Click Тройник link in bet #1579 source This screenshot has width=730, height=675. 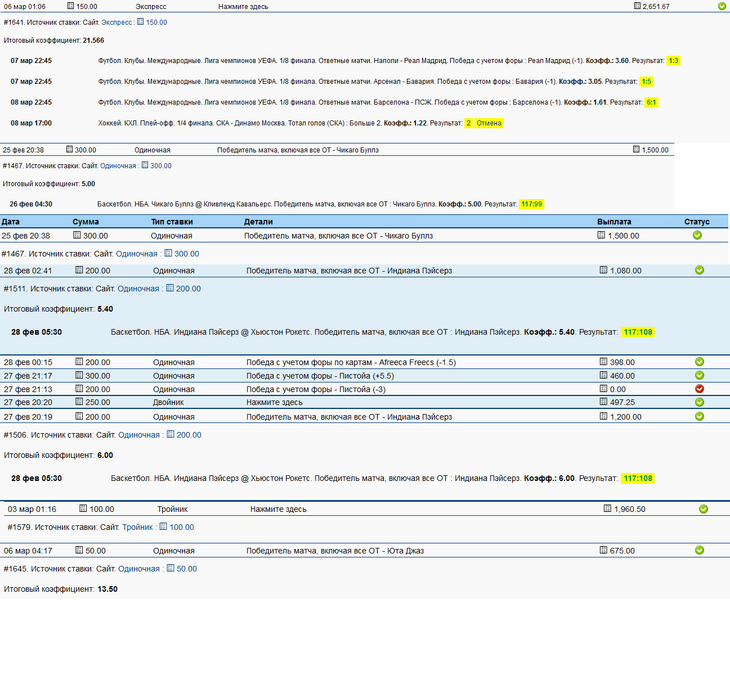click(137, 527)
